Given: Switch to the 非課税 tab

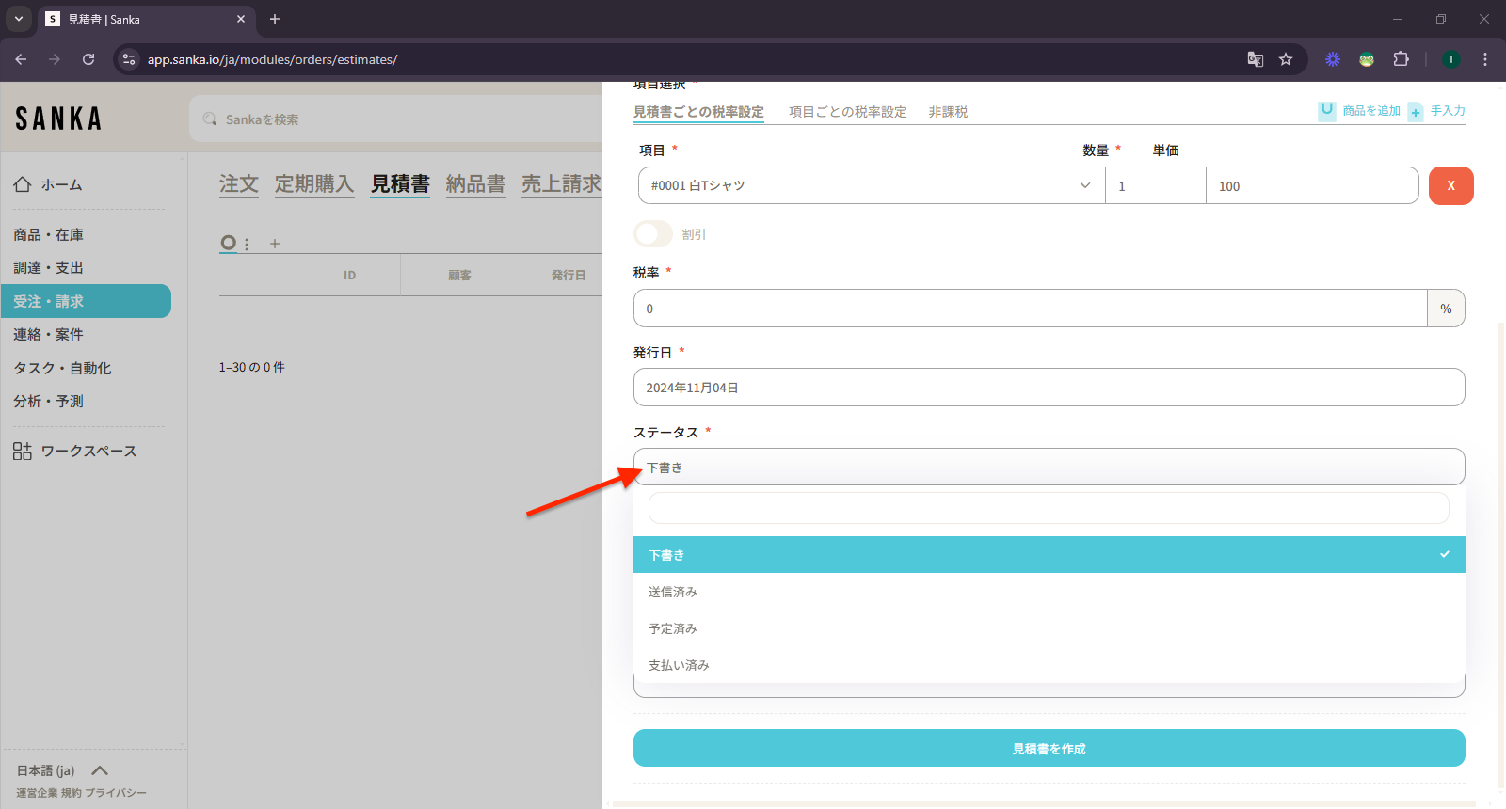Looking at the screenshot, I should 948,112.
